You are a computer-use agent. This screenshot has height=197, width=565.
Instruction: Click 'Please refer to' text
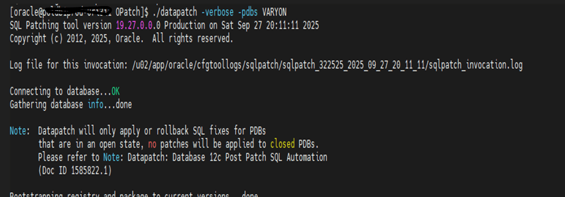pos(69,157)
